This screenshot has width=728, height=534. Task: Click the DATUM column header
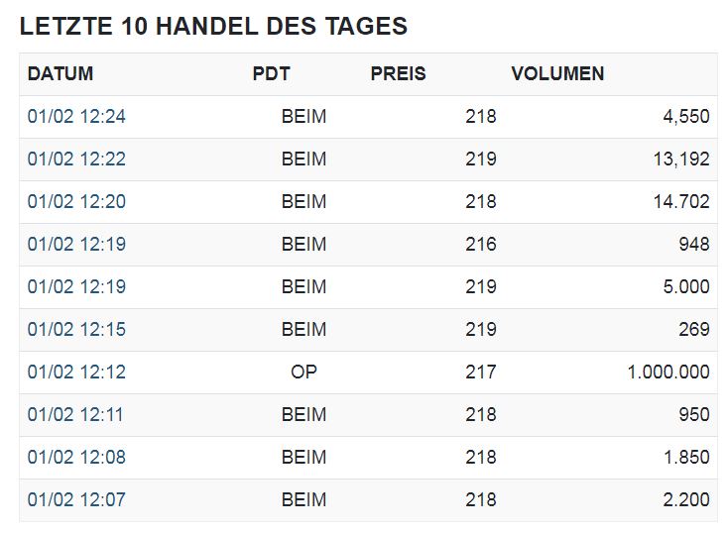coord(61,74)
